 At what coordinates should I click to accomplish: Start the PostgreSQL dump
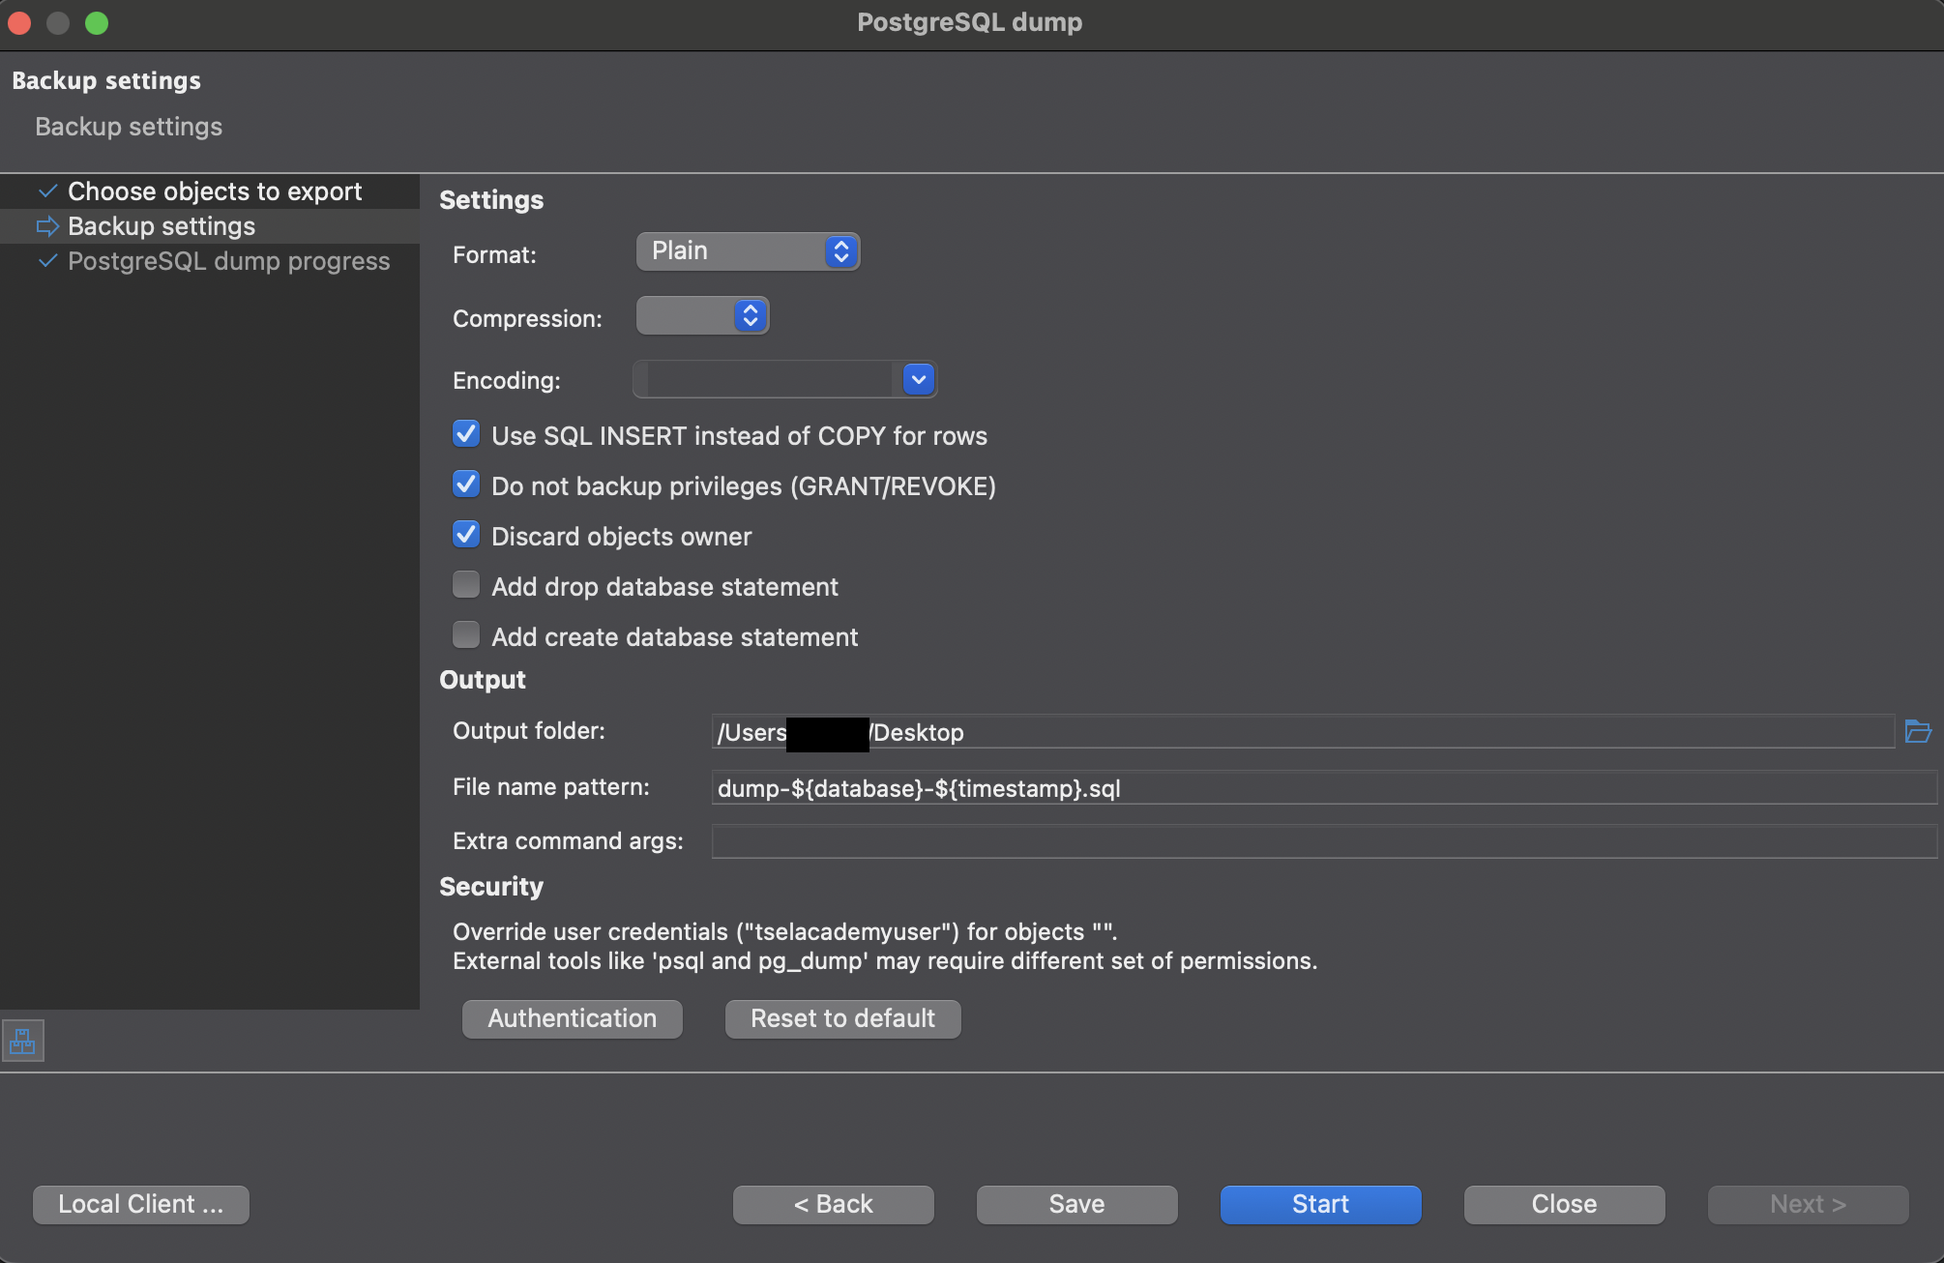click(x=1321, y=1204)
